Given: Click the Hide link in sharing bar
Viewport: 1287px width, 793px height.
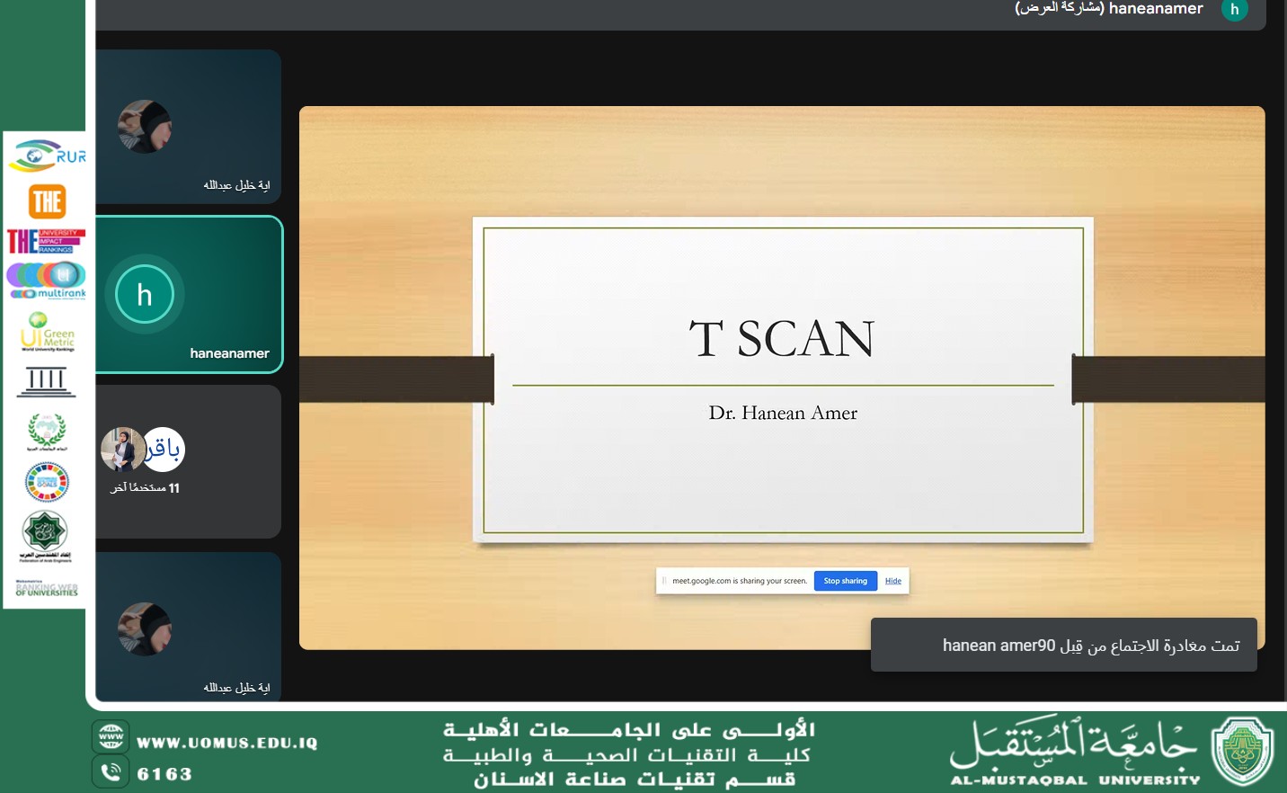Looking at the screenshot, I should tap(892, 581).
